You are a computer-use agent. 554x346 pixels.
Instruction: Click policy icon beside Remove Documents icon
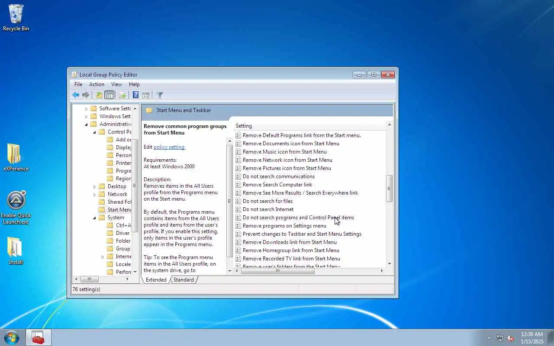click(x=238, y=144)
